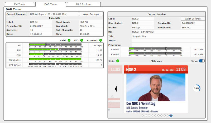
Task: Click the RF level meter handle
Action: point(46,45)
